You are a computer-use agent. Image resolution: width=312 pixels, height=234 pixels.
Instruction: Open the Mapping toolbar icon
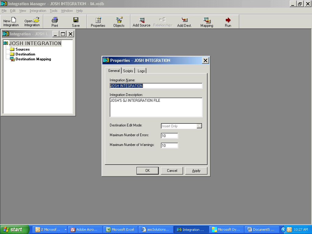click(207, 21)
